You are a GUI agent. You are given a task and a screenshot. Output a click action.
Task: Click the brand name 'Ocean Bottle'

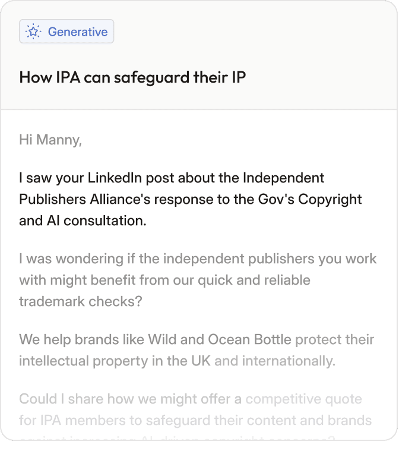click(249, 340)
